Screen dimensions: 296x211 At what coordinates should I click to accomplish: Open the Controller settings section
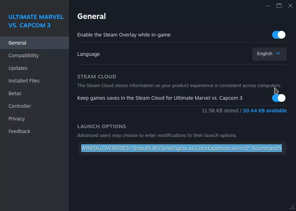[x=34, y=106]
